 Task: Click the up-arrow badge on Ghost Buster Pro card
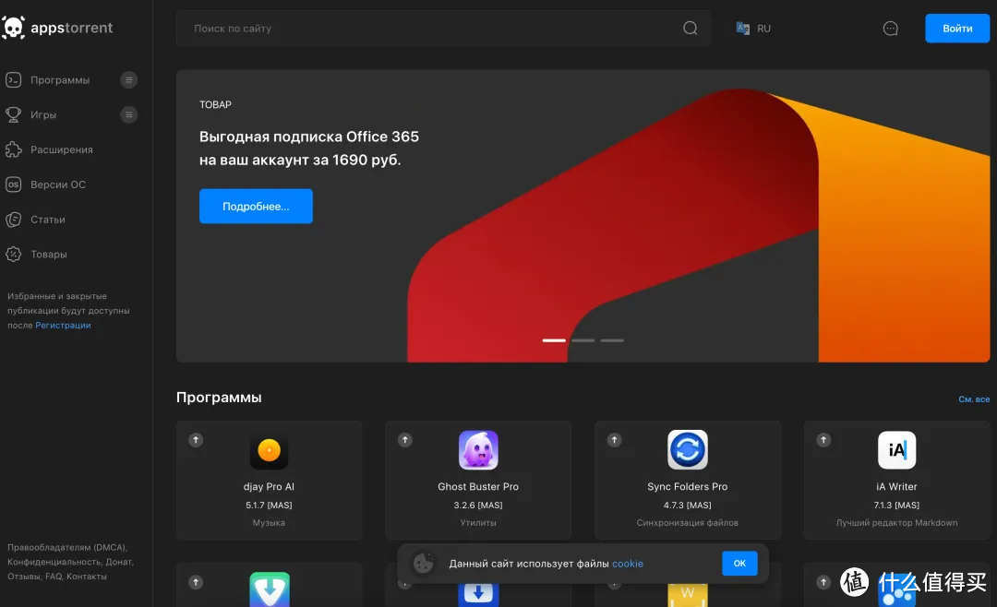coord(405,440)
